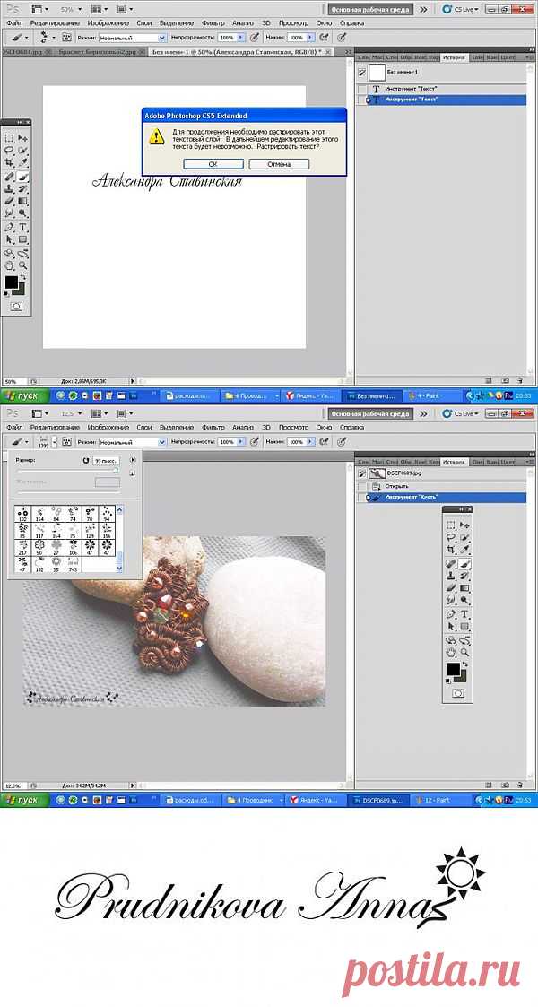Toggle history brush source box beside Без имени 1 snapshot

360,72
